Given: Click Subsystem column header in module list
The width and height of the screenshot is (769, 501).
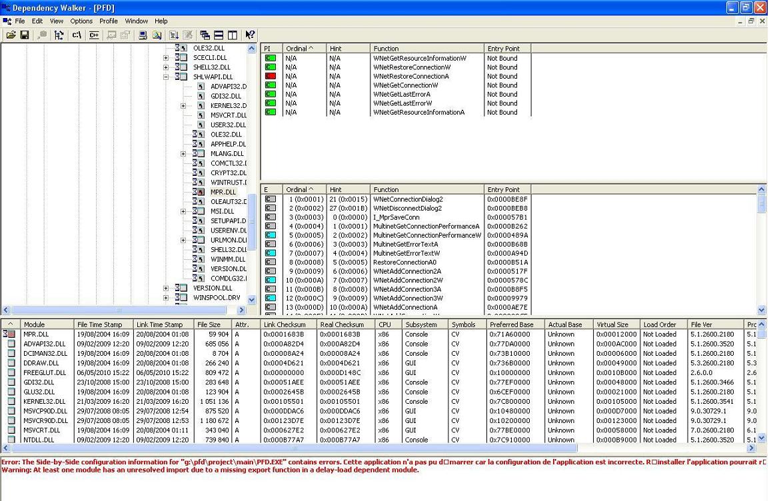Looking at the screenshot, I should point(424,324).
